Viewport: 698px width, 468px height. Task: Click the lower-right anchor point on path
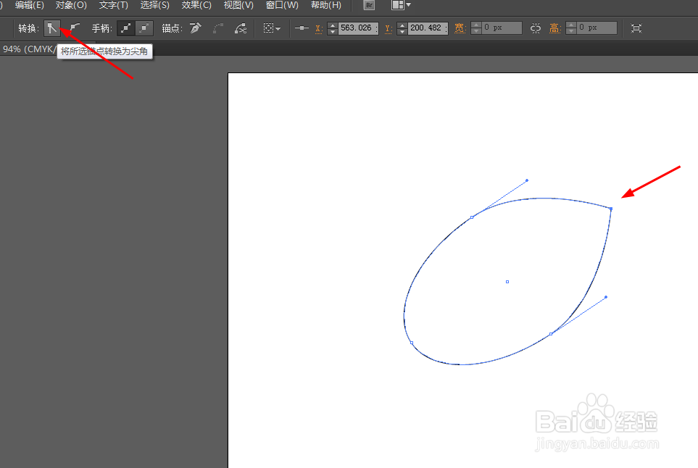551,334
